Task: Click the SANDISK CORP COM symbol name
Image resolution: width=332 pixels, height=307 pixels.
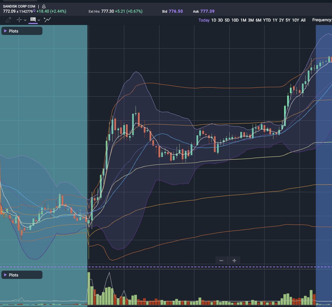Action: (19, 7)
